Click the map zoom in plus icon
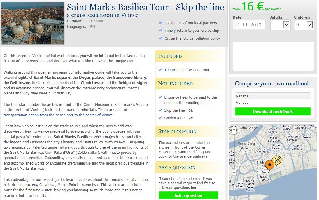 [234, 129]
